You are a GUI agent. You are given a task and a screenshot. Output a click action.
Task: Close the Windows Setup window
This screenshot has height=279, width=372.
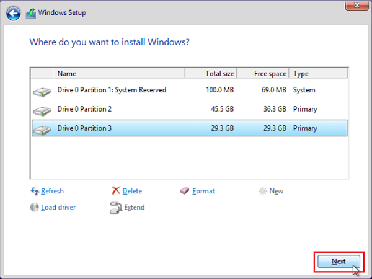tap(356, 6)
